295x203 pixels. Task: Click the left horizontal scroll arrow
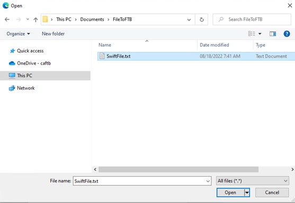point(95,169)
